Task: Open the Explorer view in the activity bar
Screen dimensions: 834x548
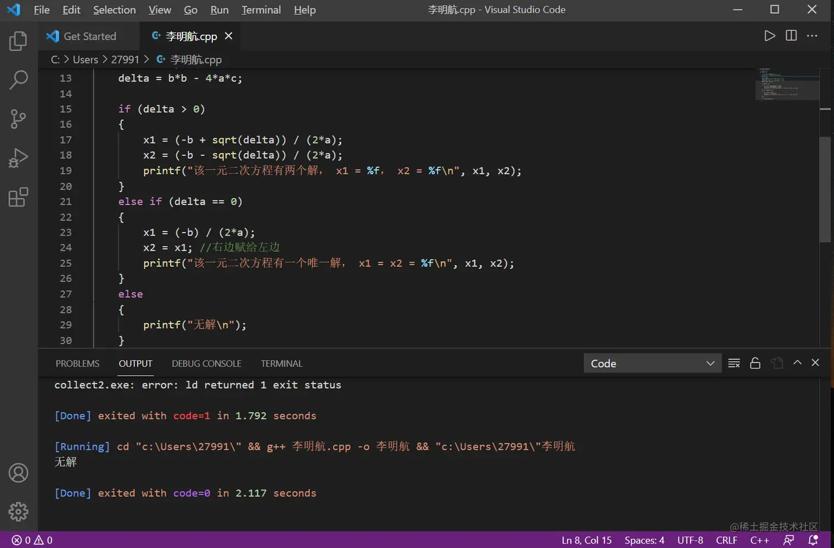Action: click(18, 41)
